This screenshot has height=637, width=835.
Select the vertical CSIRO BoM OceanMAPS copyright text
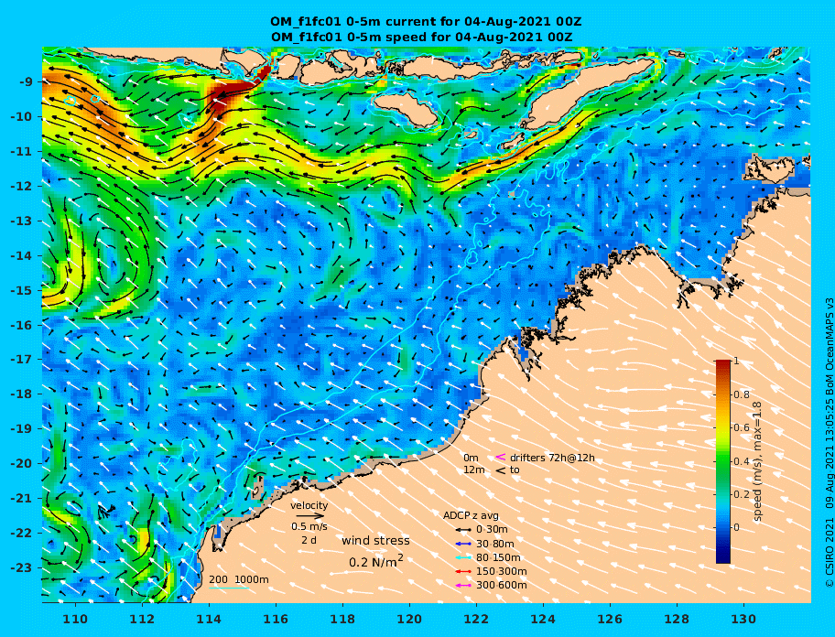click(829, 443)
